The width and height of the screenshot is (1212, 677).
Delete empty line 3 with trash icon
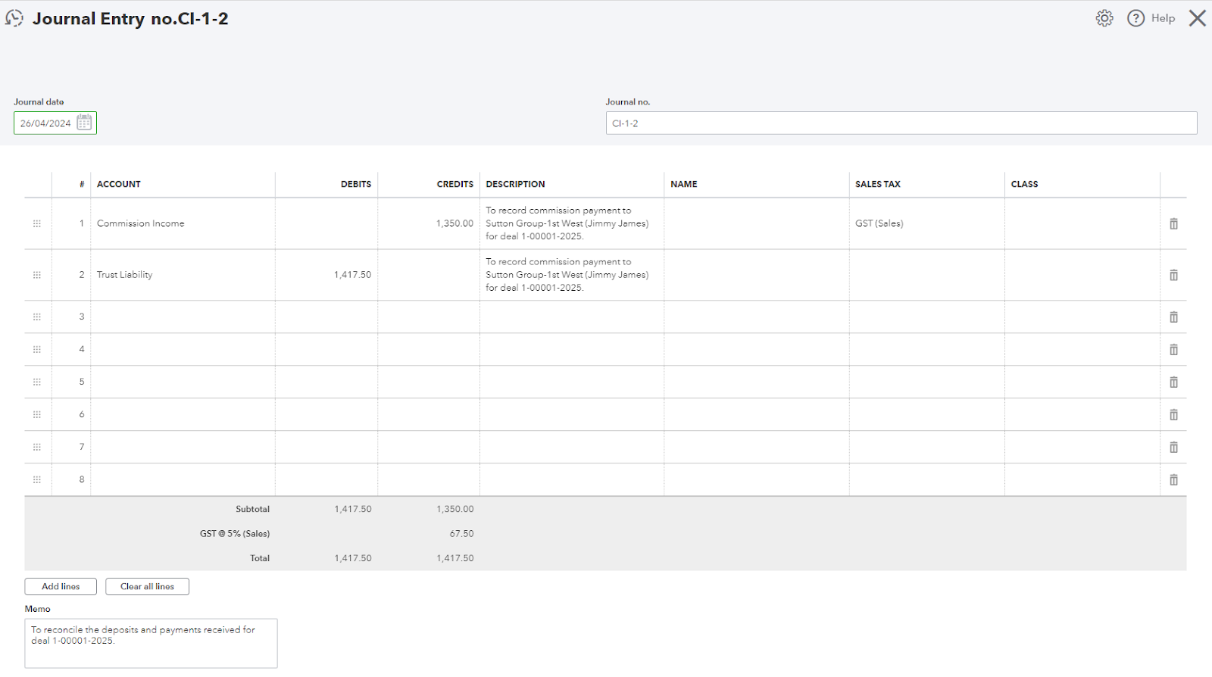pyautogui.click(x=1173, y=317)
